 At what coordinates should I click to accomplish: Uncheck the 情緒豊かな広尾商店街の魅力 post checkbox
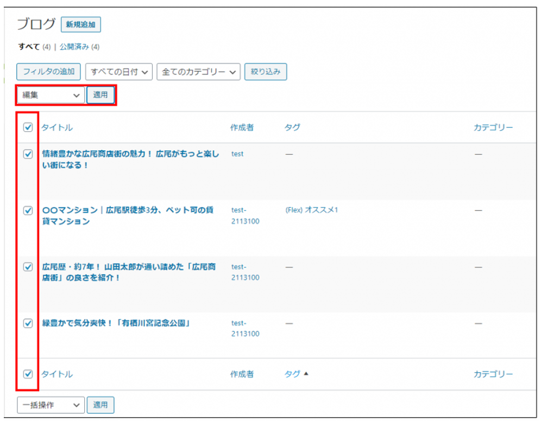click(x=28, y=154)
